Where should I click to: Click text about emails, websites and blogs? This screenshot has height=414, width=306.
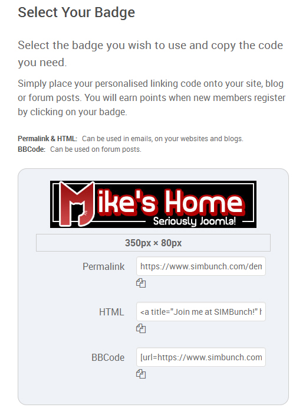point(163,139)
